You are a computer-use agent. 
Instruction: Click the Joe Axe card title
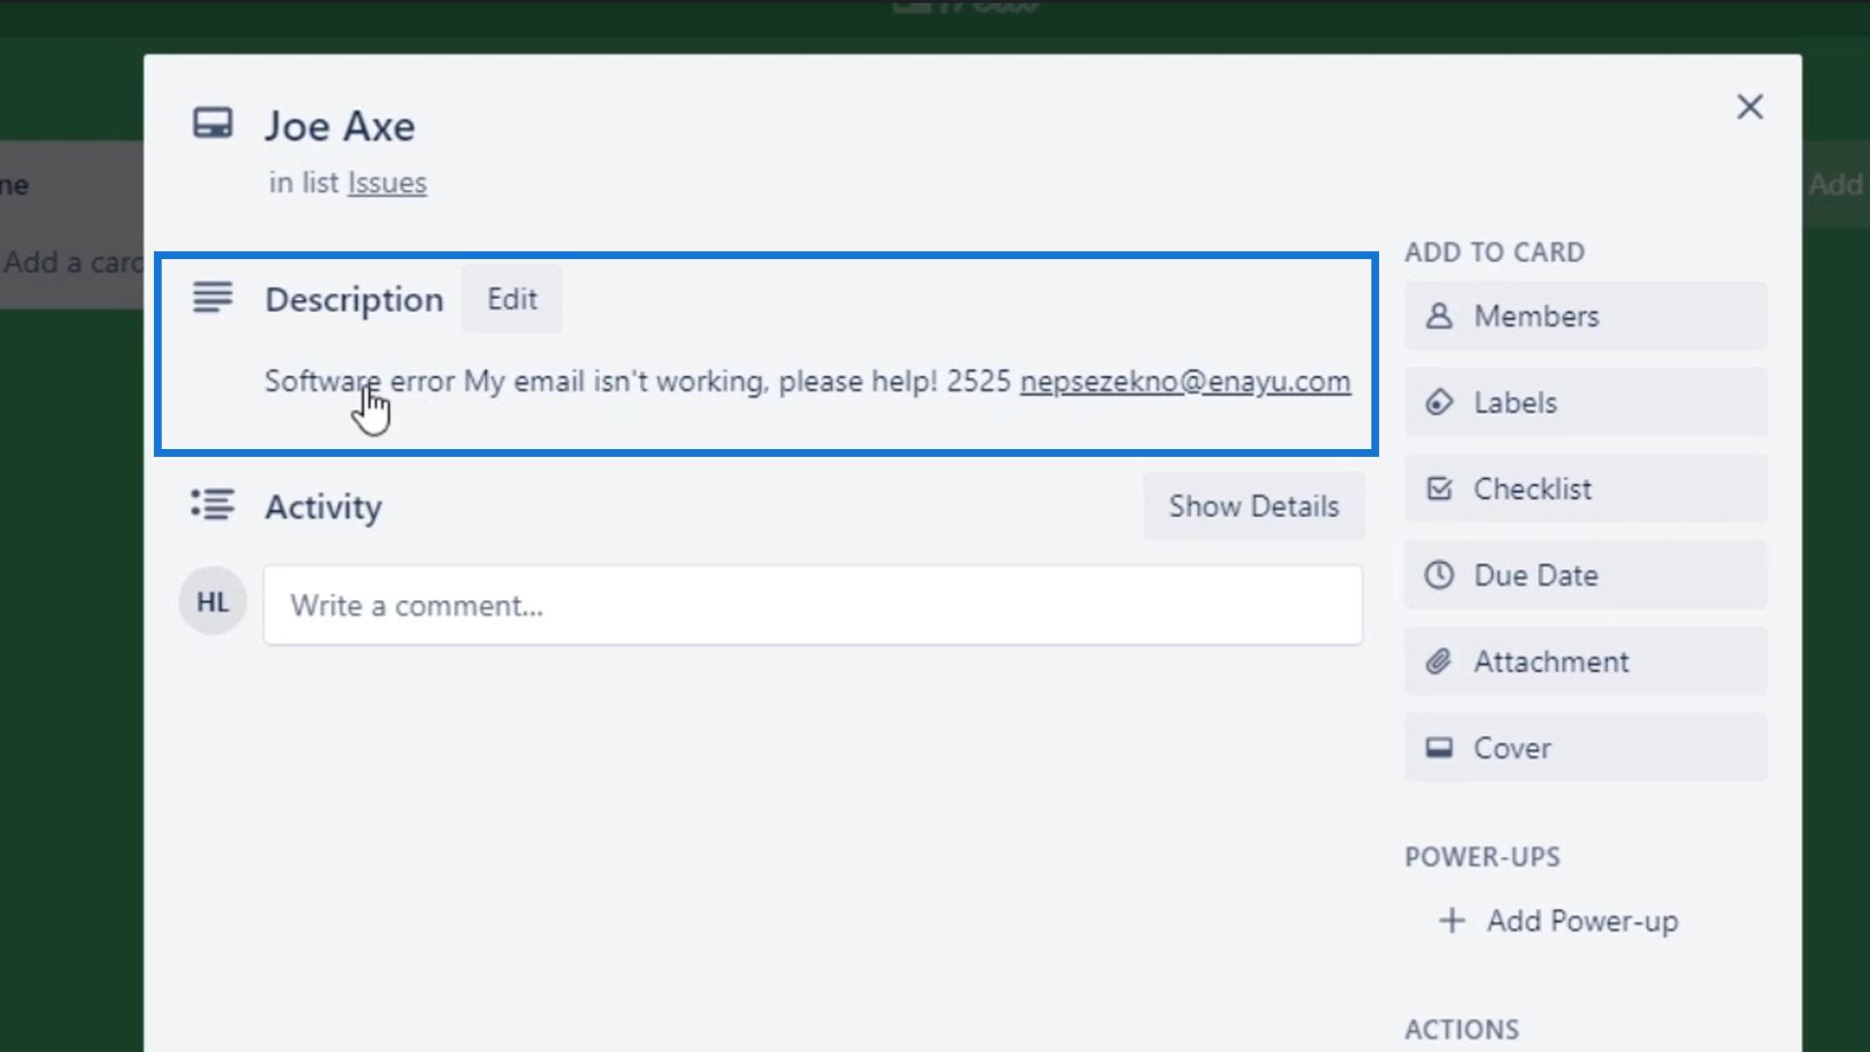340,127
